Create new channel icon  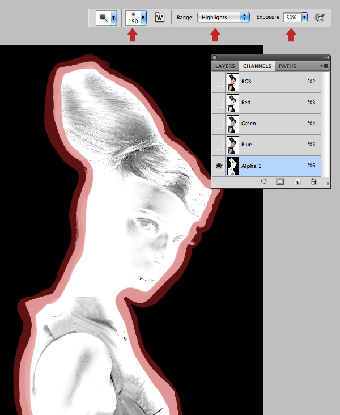click(297, 181)
